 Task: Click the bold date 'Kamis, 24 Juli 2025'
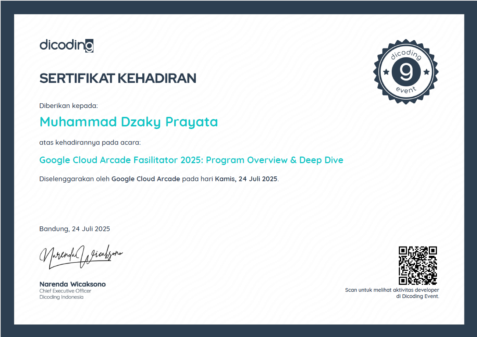(x=246, y=179)
